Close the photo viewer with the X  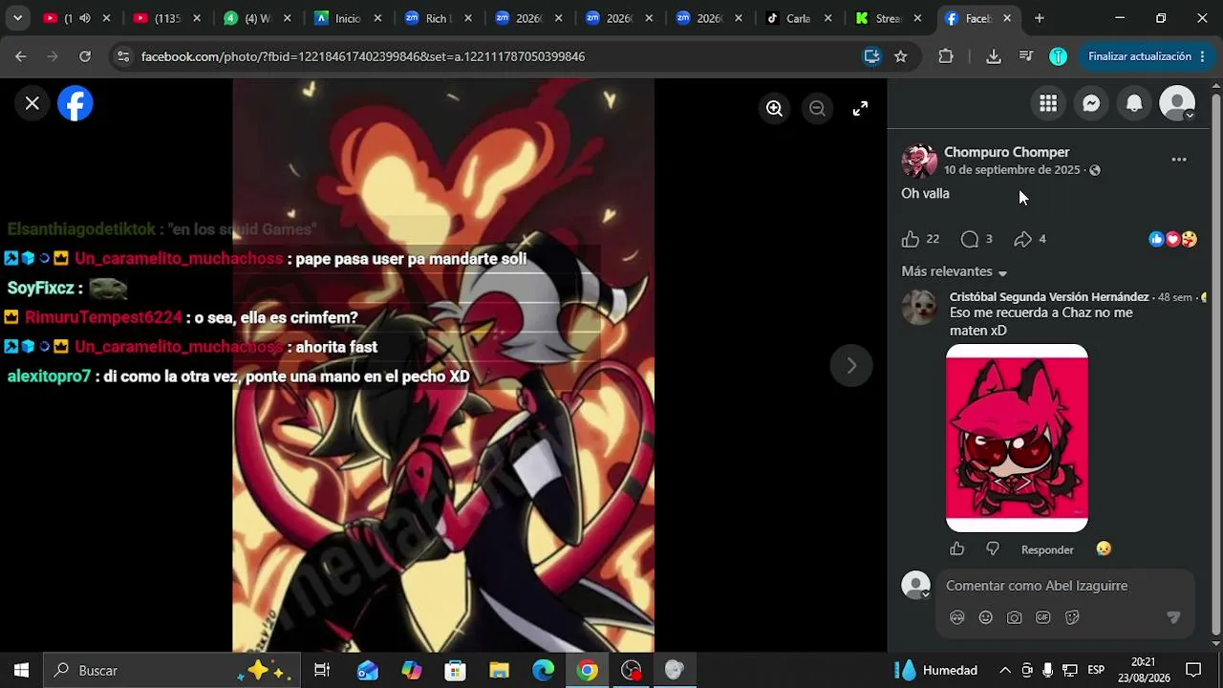pyautogui.click(x=32, y=103)
